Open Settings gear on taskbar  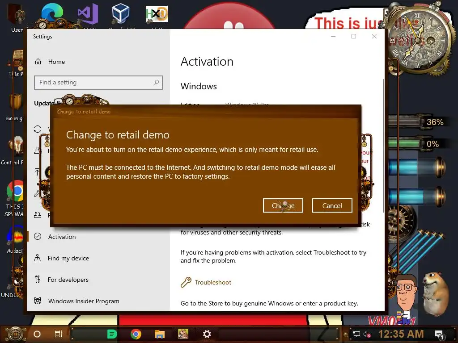207,334
